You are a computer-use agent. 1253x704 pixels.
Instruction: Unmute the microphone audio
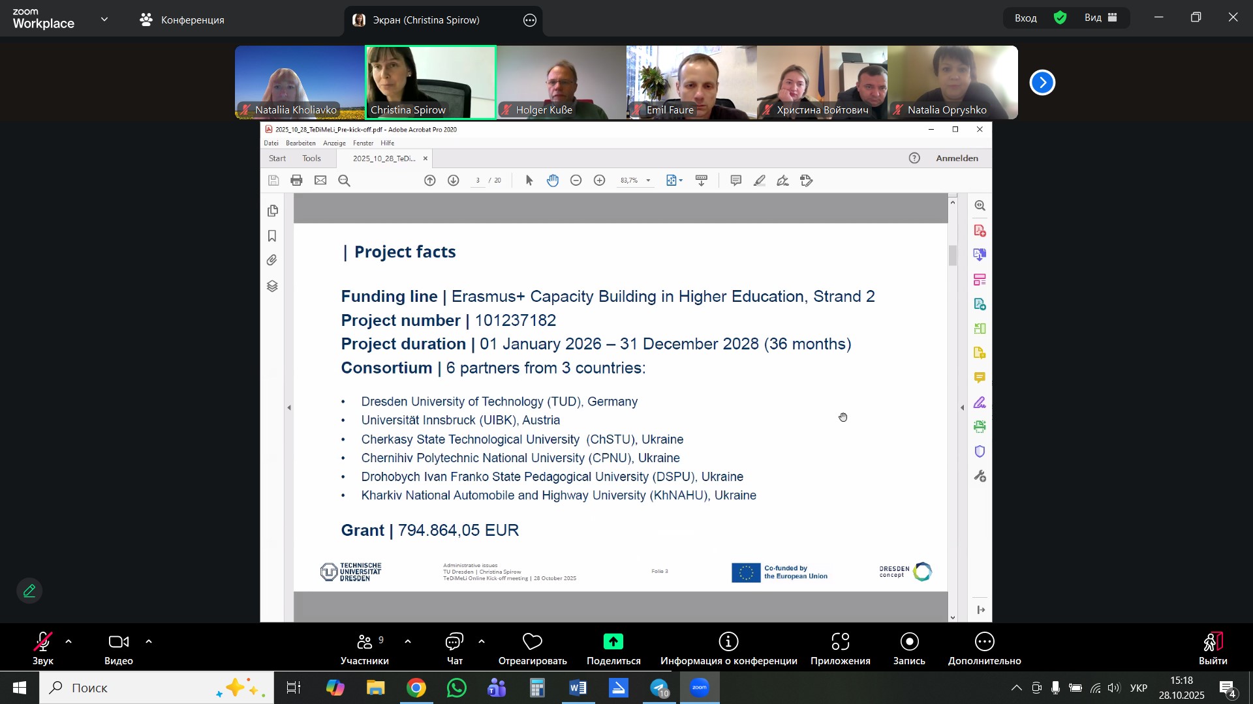[43, 649]
